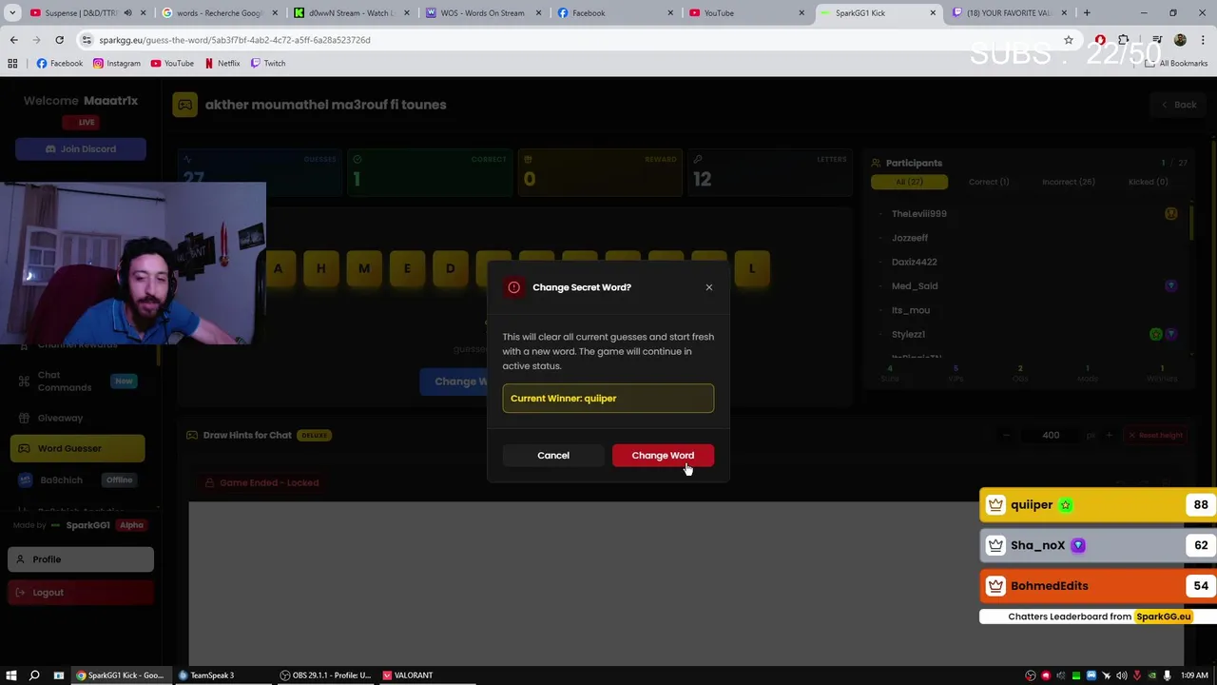Open the Join Discord button
Image resolution: width=1217 pixels, height=685 pixels.
click(x=81, y=148)
